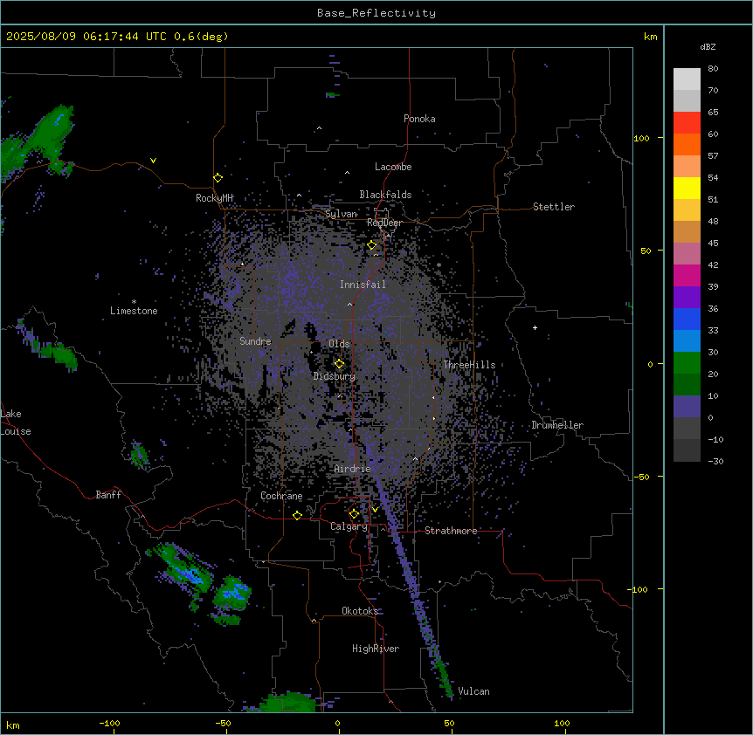
Task: Click the ThreeHills label
Action: click(469, 365)
